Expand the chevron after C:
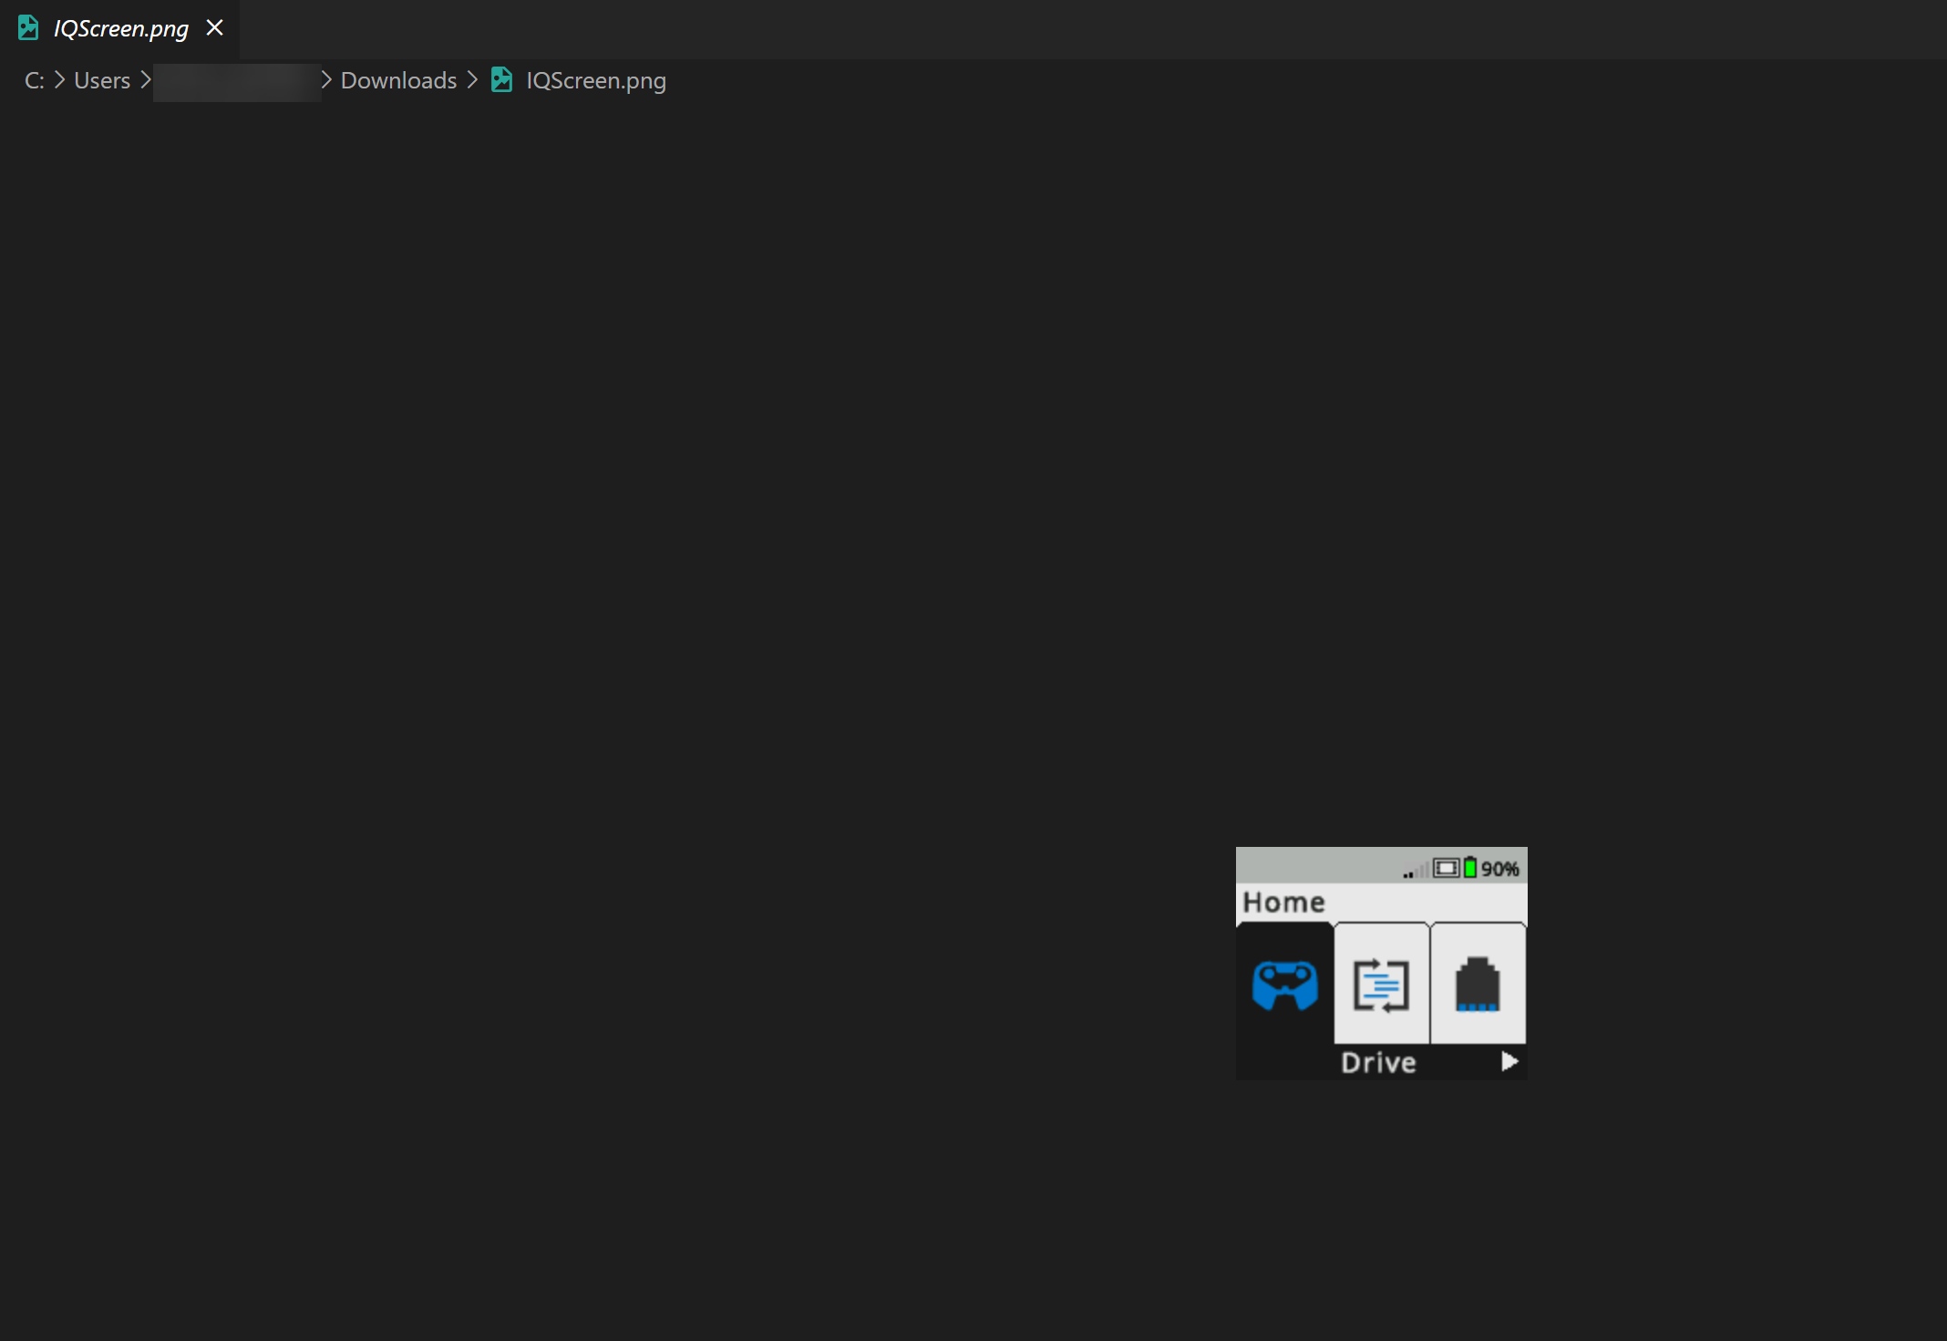Screen dimensions: 1947x1341 tap(58, 80)
